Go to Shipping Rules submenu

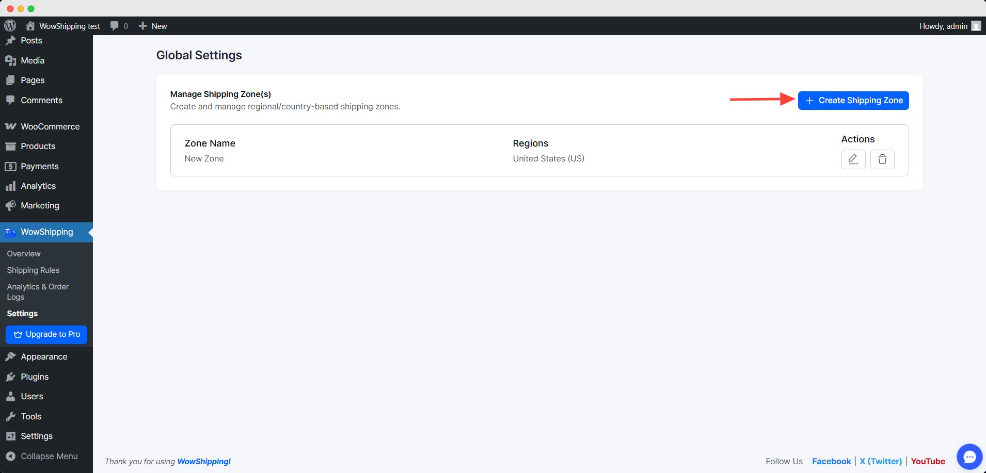[x=33, y=270]
